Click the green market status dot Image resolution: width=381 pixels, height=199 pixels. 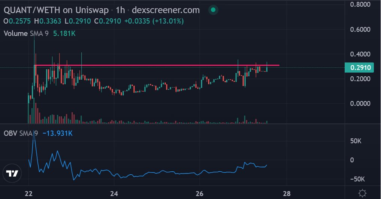tap(213, 10)
